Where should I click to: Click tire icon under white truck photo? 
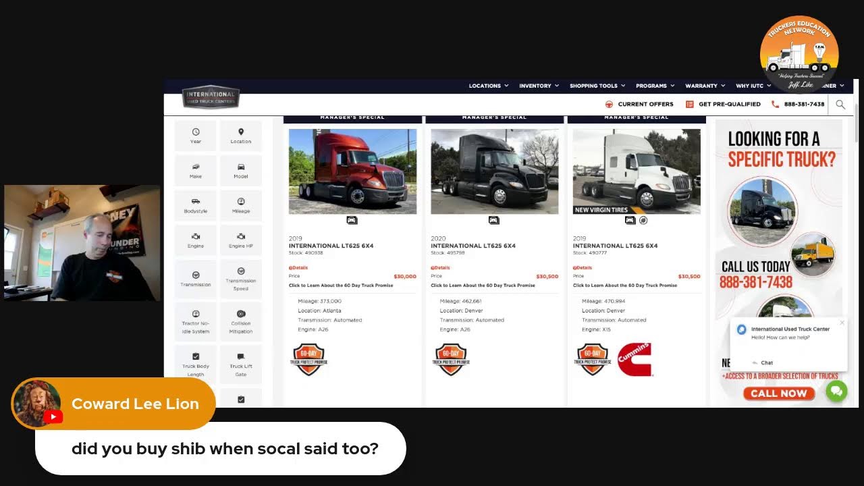(643, 220)
